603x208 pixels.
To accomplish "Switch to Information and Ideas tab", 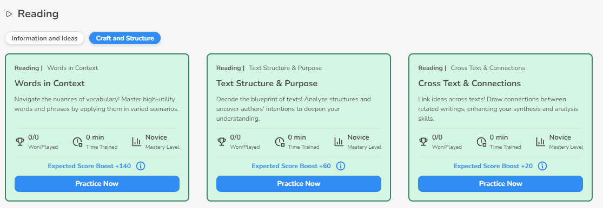I will tap(44, 38).
